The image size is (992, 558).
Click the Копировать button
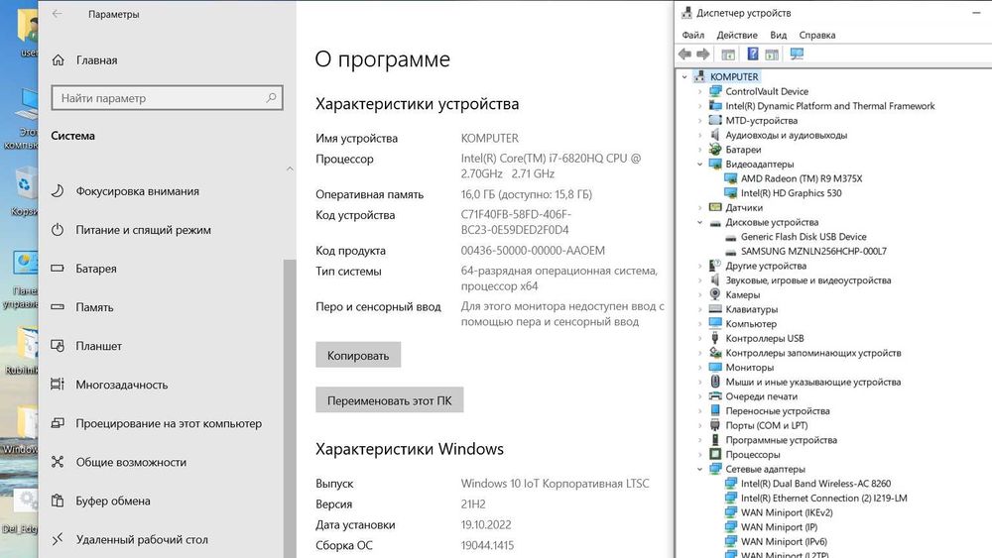pyautogui.click(x=358, y=355)
